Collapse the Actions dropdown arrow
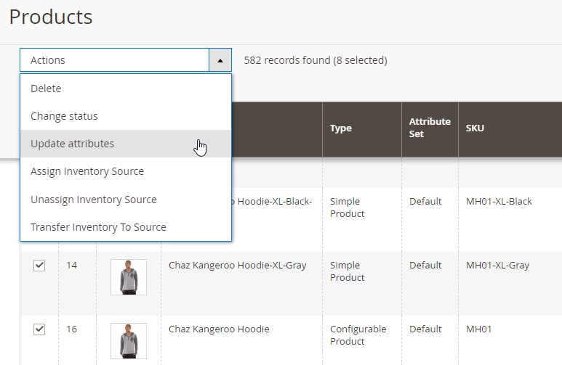The image size is (562, 365). 220,60
